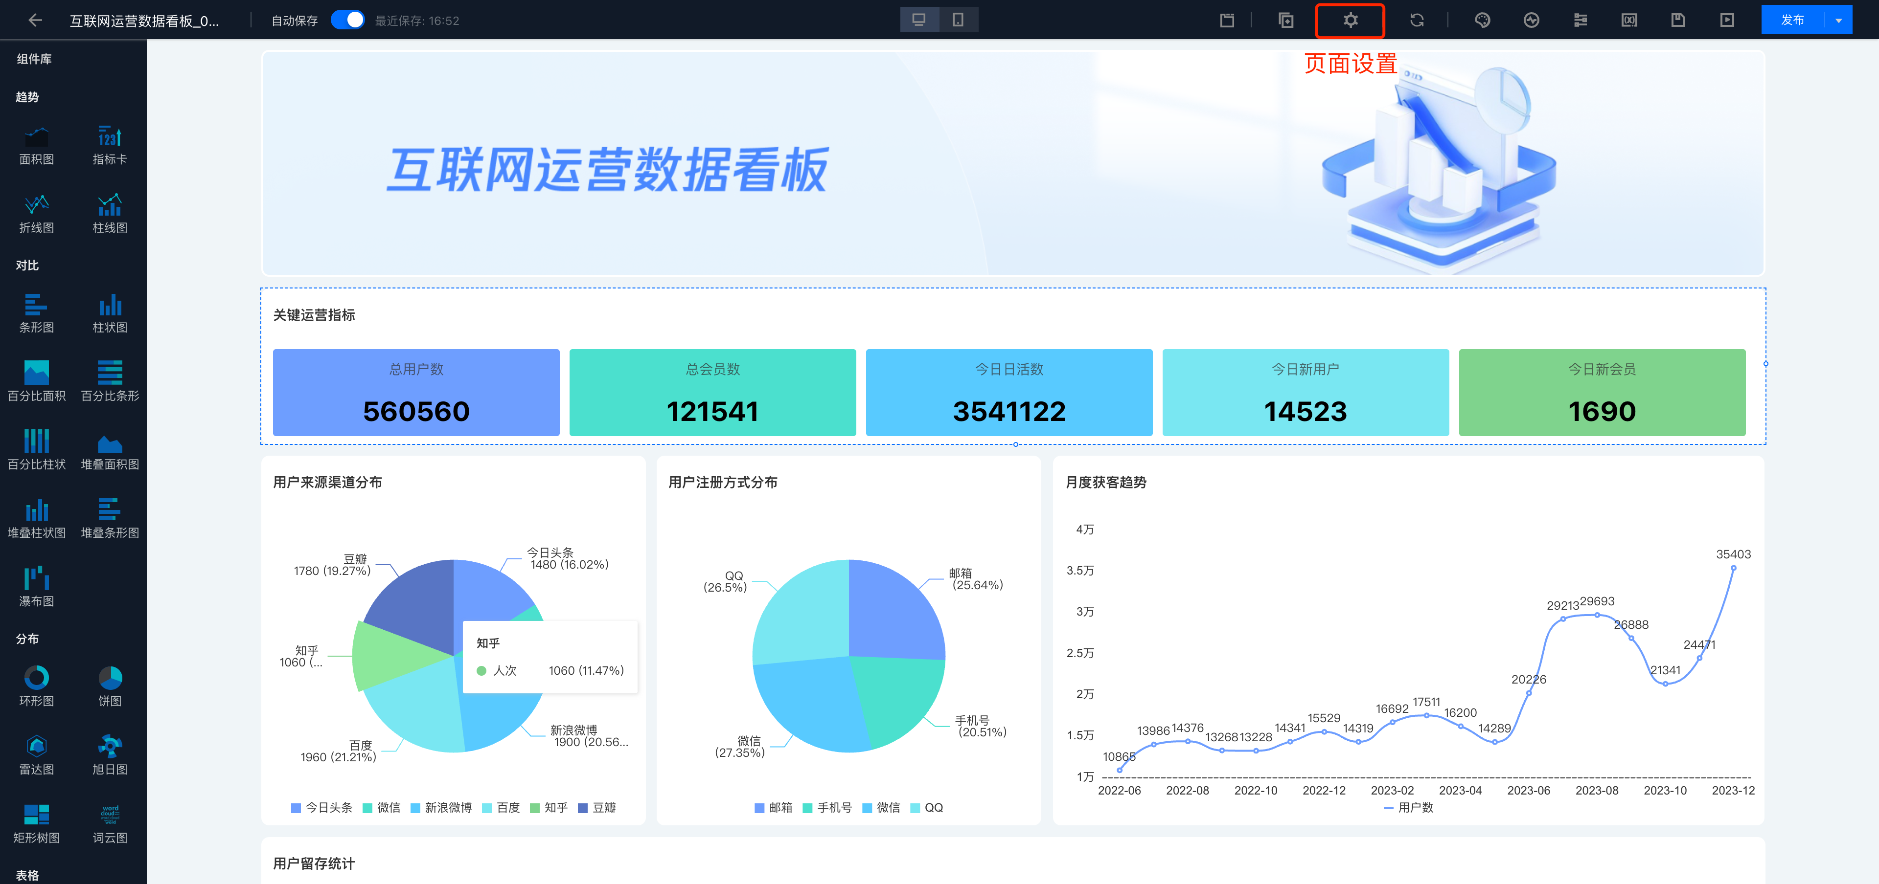
Task: Click the variable (x) icon
Action: (1629, 21)
